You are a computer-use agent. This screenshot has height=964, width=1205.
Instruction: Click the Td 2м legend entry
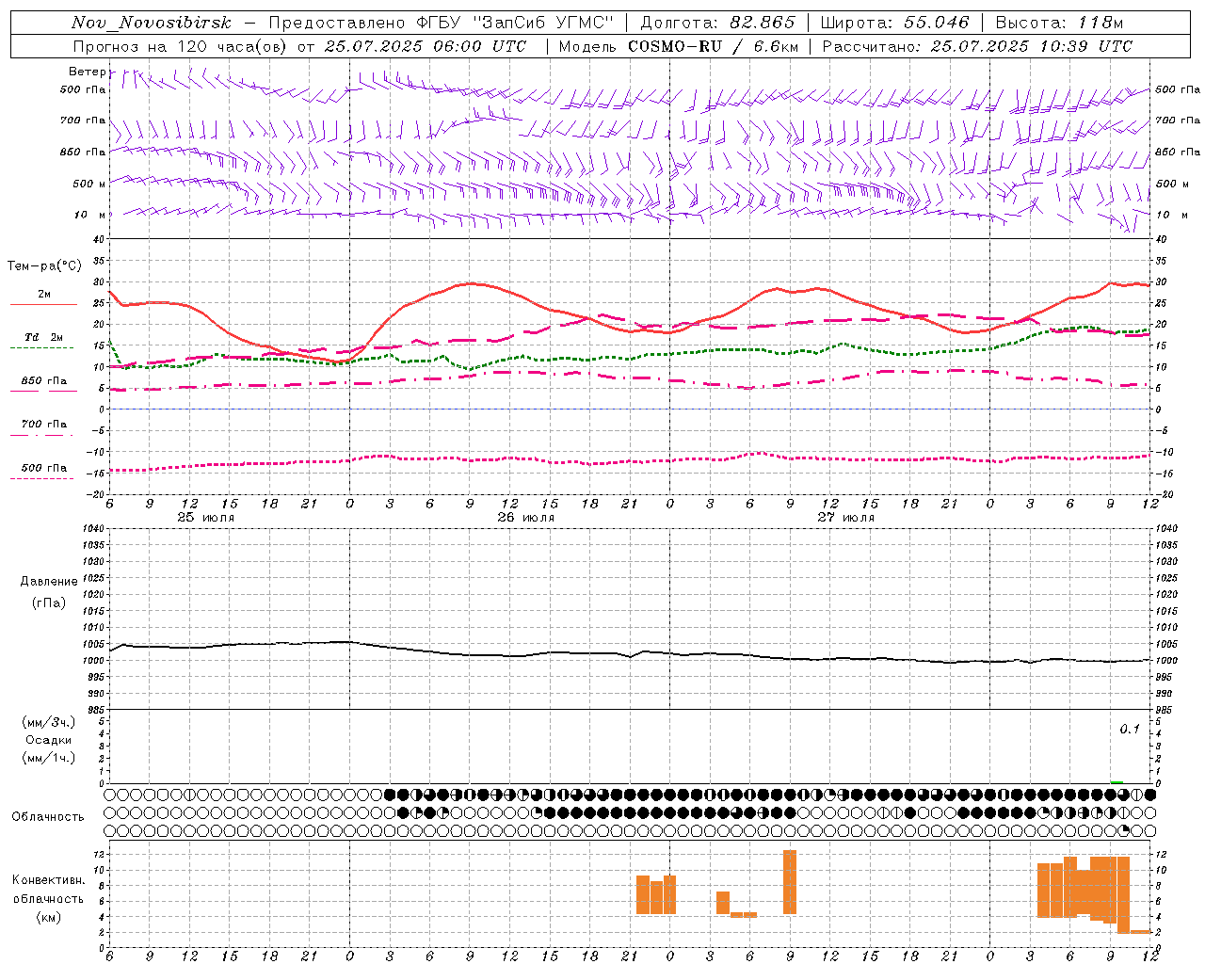pos(43,337)
